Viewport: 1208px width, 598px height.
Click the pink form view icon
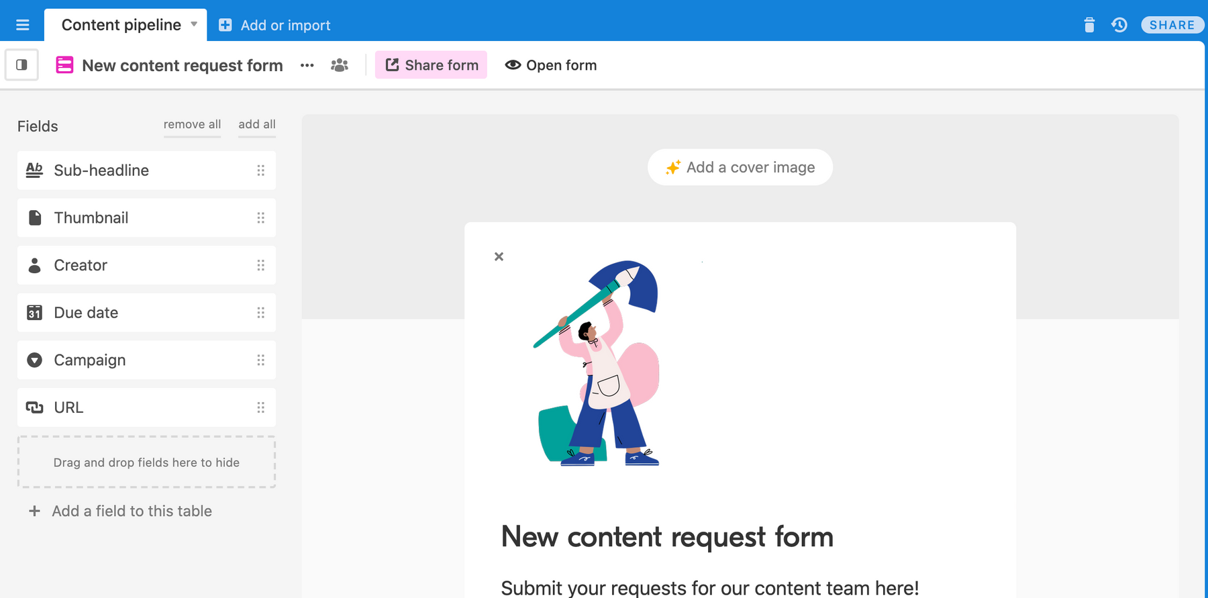coord(64,65)
